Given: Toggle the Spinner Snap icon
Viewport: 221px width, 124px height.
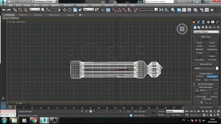Looking at the screenshot, I should click(x=130, y=10).
